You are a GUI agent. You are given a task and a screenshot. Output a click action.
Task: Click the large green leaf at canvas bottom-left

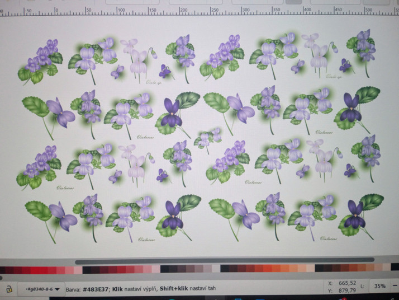pyautogui.click(x=37, y=210)
